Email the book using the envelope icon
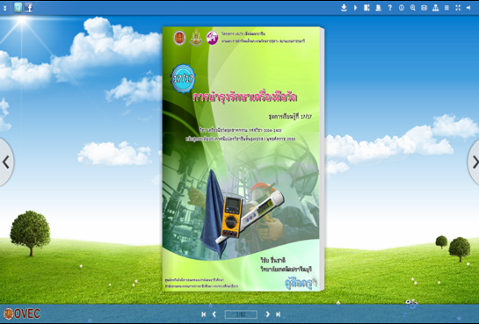The image size is (479, 324). (x=424, y=8)
